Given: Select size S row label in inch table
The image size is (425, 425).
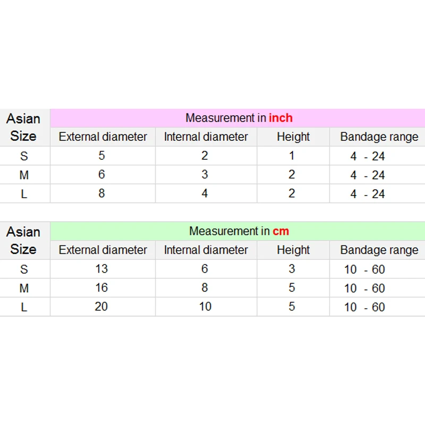Looking at the screenshot, I should 24,156.
